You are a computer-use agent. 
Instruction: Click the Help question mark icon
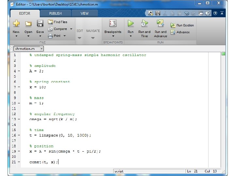pos(208,13)
